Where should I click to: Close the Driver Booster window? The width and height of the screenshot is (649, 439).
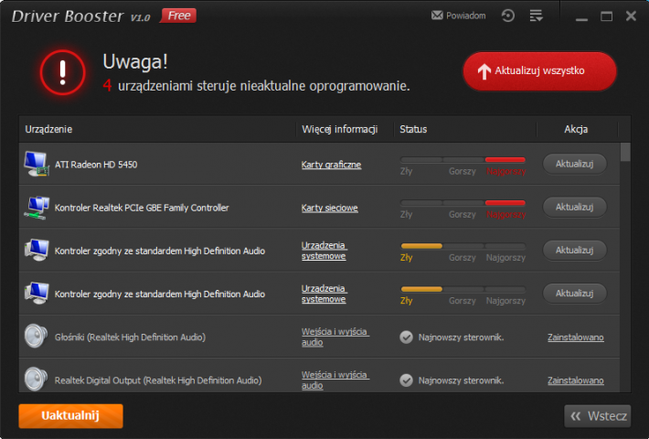click(x=631, y=16)
